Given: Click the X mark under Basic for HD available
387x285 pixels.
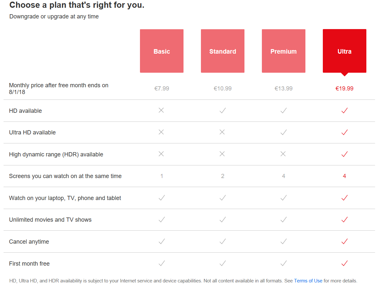Looking at the screenshot, I should coord(161,110).
